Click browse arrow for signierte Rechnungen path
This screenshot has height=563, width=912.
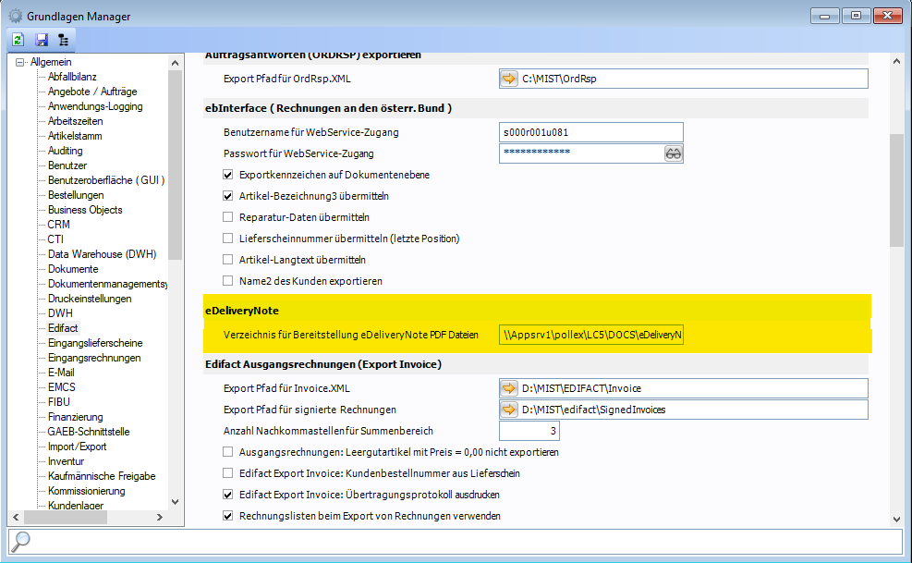pos(509,410)
